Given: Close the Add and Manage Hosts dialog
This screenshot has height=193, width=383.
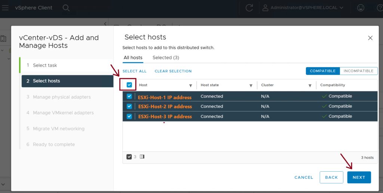Looking at the screenshot, I should point(370,38).
